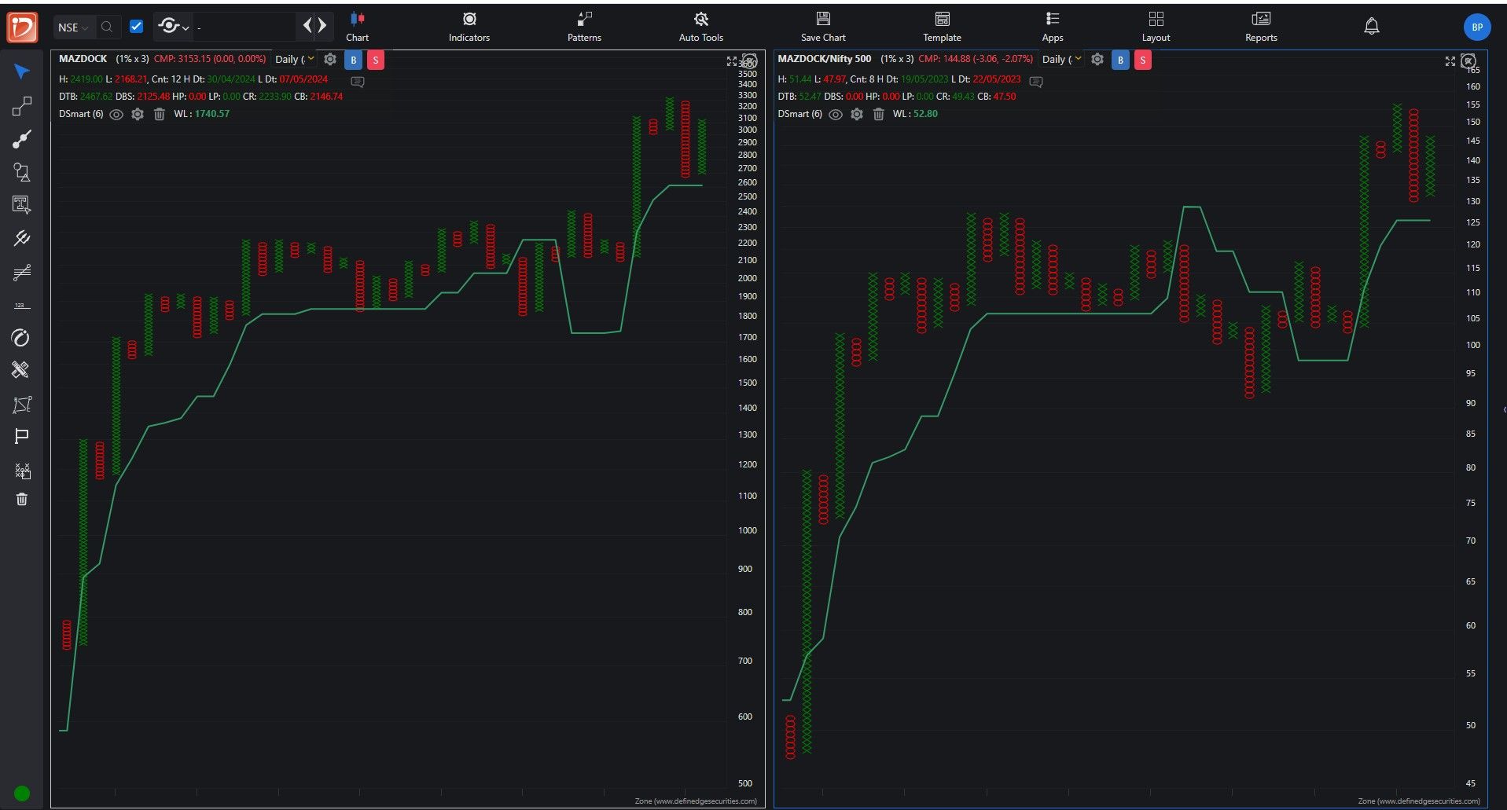Go to previous symbol arrow
The image size is (1507, 810).
[x=308, y=26]
